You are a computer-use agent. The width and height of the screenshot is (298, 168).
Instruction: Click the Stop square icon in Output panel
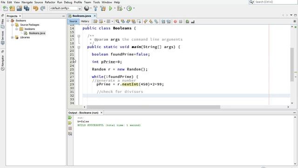(x=70, y=128)
